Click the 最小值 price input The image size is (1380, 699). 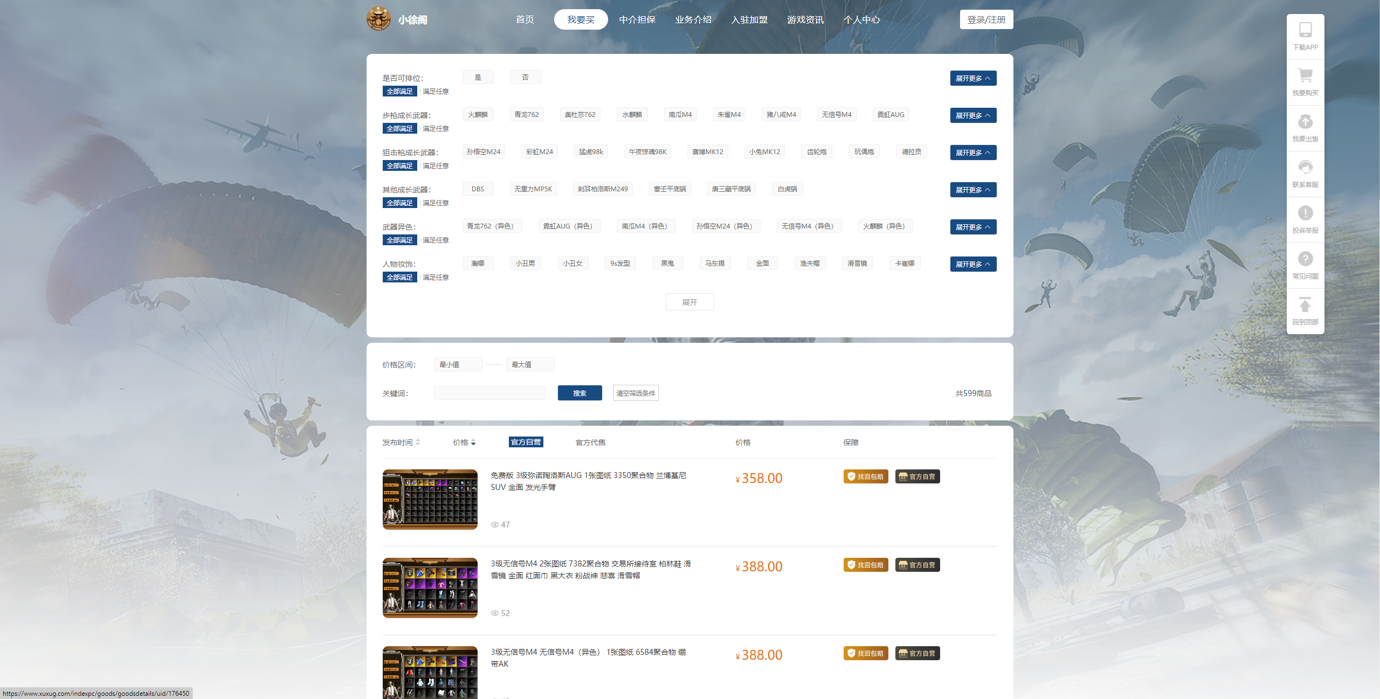458,365
